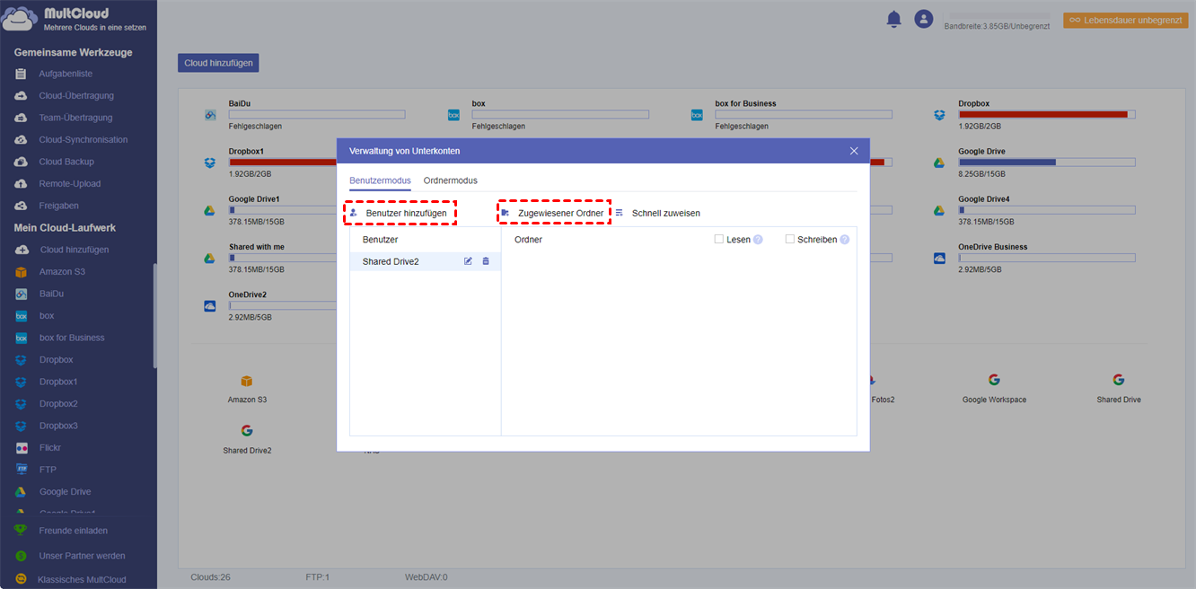The image size is (1196, 589).
Task: Open OneDrive Business cloud entry
Action: coord(992,247)
